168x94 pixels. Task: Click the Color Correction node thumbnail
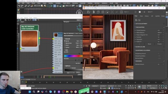(29, 39)
